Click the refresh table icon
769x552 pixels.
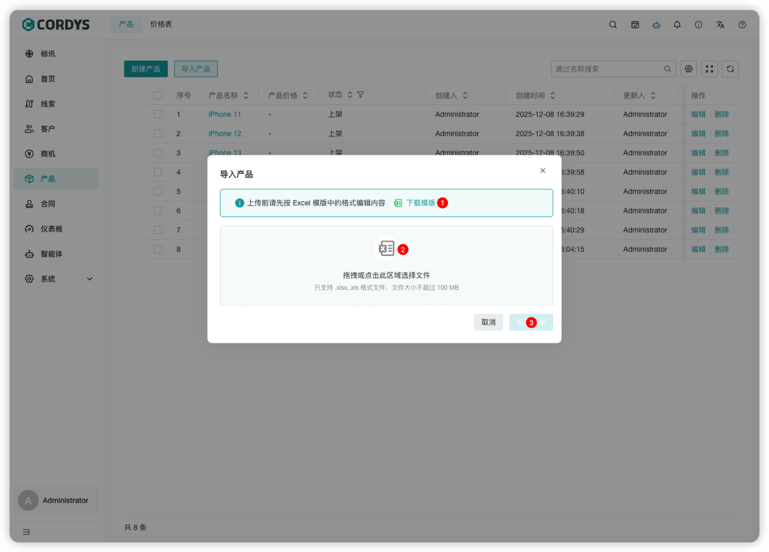click(x=730, y=69)
